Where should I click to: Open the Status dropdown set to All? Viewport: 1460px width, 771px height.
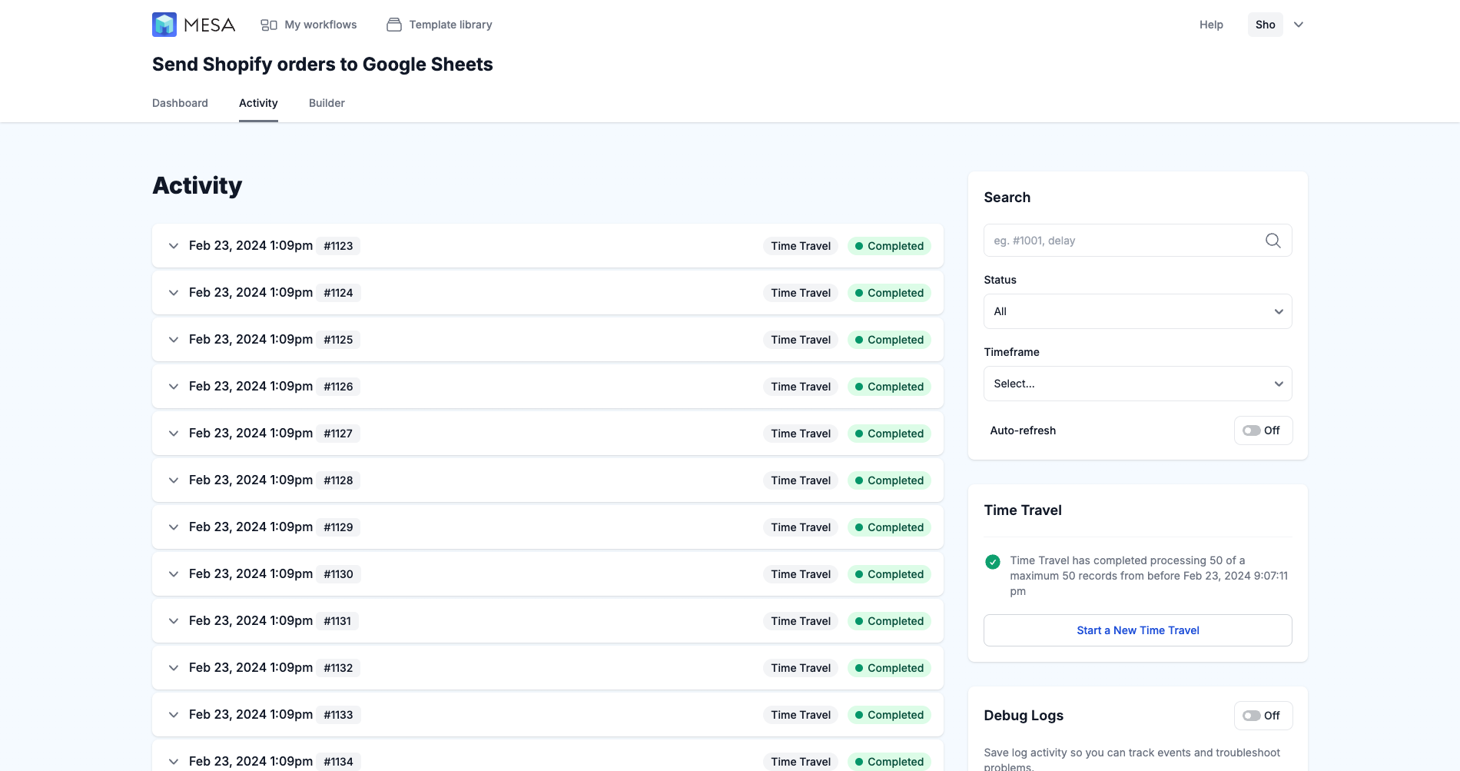click(1138, 311)
